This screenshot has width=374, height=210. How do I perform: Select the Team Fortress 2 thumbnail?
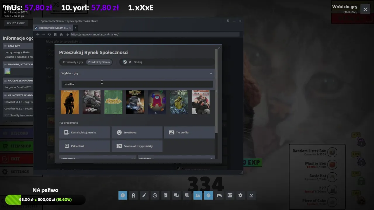[200, 102]
